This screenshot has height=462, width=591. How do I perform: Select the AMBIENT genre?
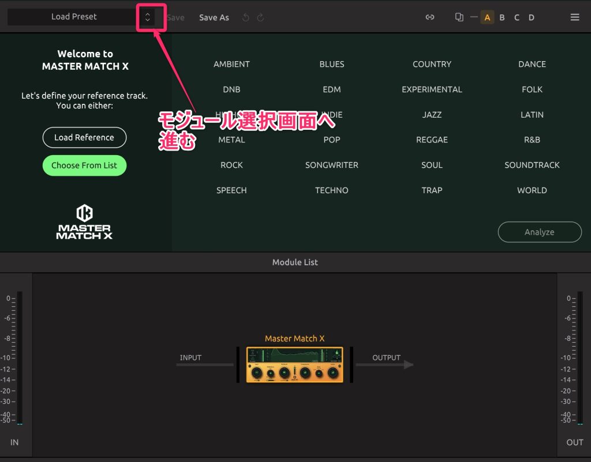point(231,64)
